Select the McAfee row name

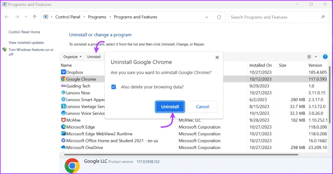tap(73, 120)
